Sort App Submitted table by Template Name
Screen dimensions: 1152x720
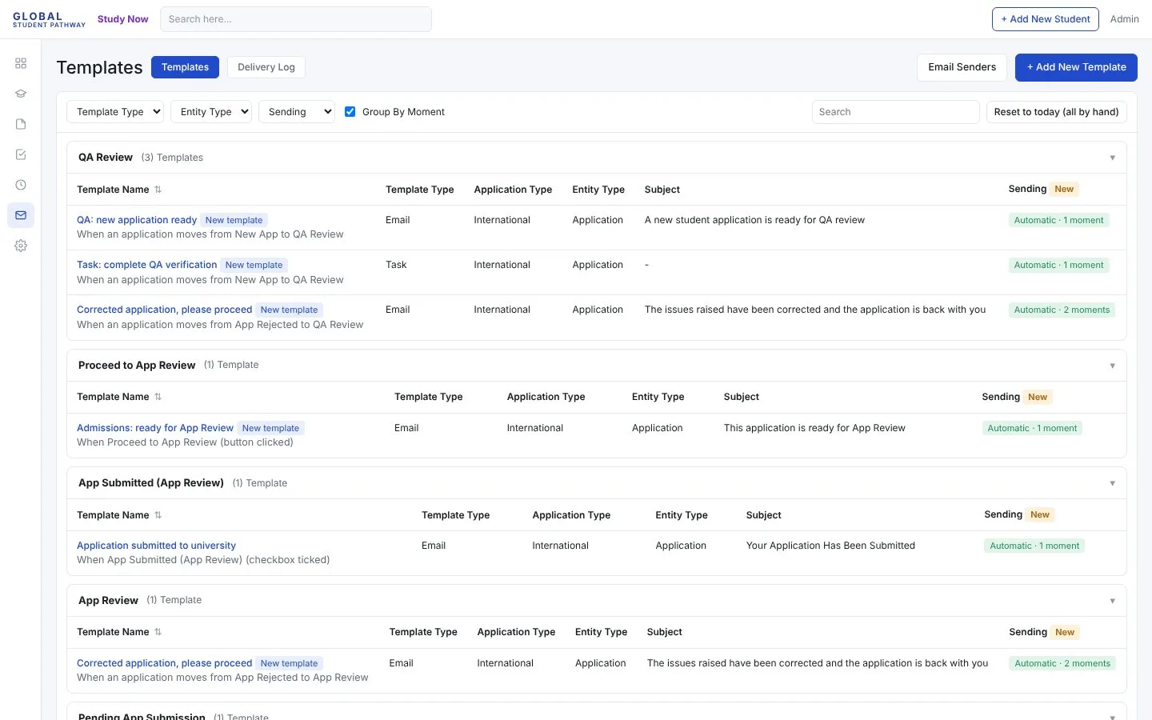pyautogui.click(x=158, y=515)
